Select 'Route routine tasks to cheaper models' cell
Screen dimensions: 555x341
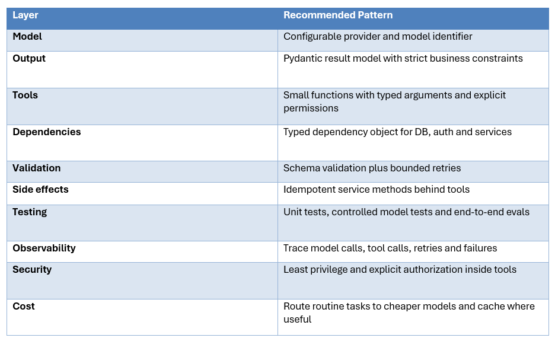click(x=413, y=317)
